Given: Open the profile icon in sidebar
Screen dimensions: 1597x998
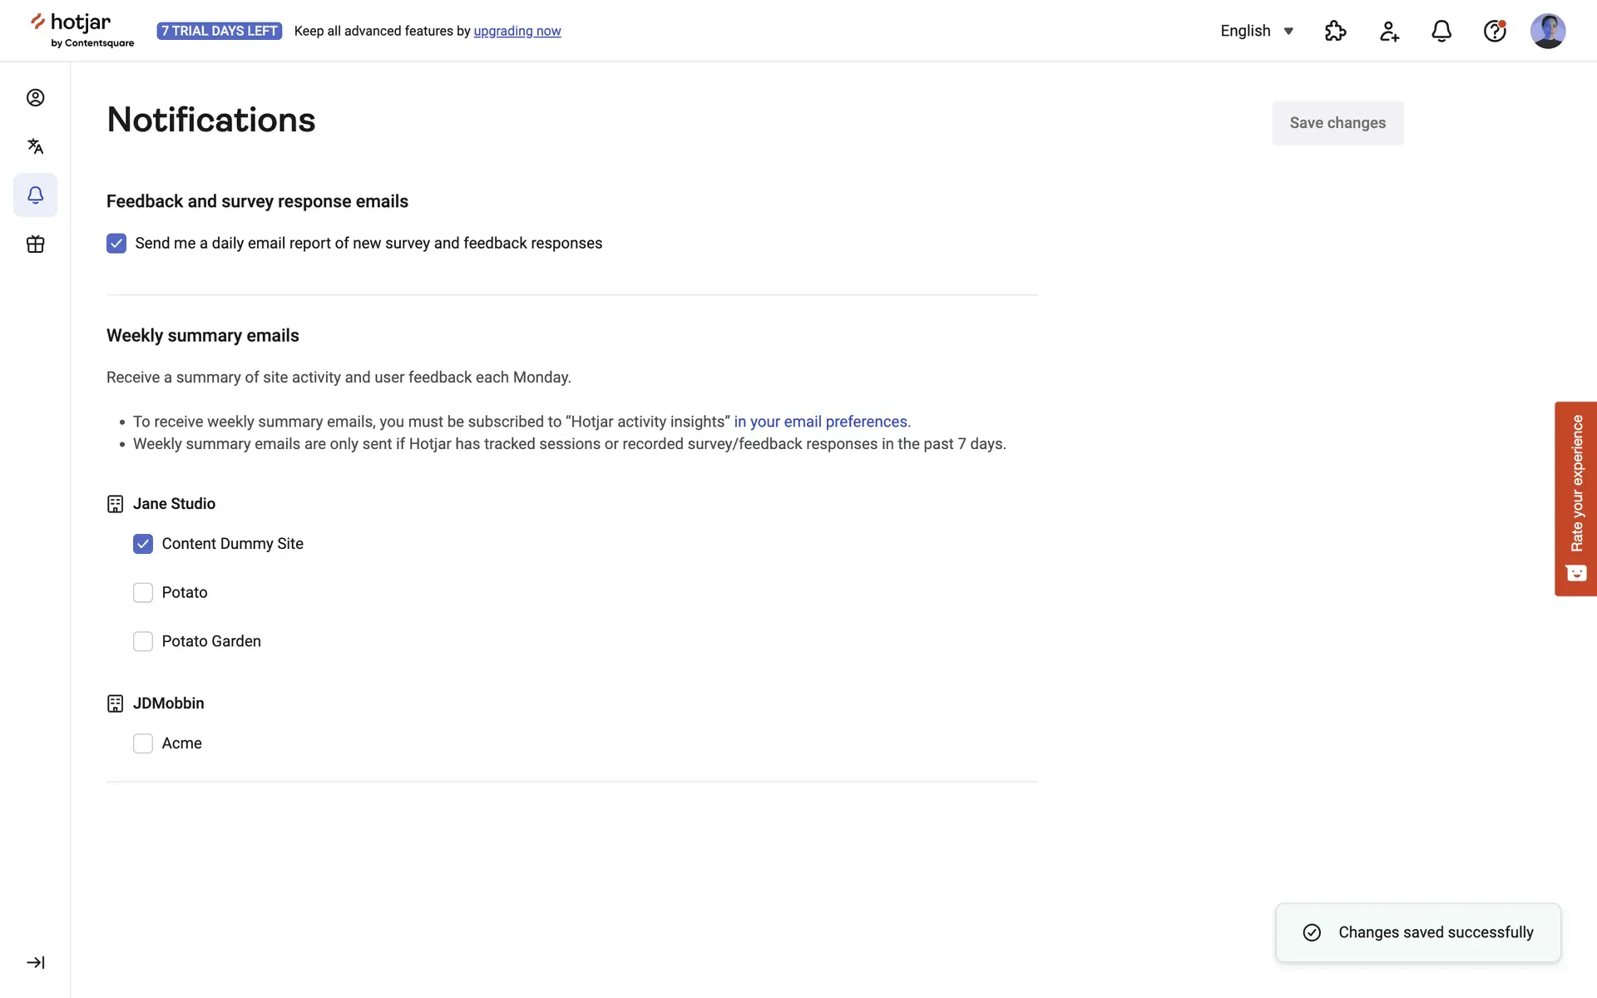Looking at the screenshot, I should pyautogui.click(x=35, y=98).
